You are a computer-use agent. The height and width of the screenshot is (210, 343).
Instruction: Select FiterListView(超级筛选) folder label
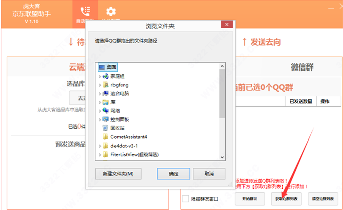pos(135,154)
